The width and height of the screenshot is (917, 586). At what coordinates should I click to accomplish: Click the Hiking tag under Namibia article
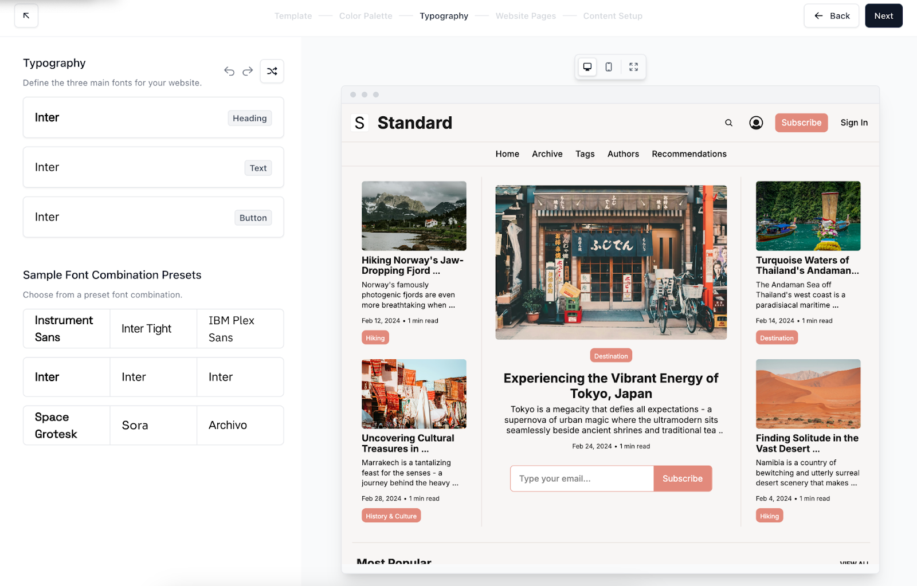[x=769, y=516]
